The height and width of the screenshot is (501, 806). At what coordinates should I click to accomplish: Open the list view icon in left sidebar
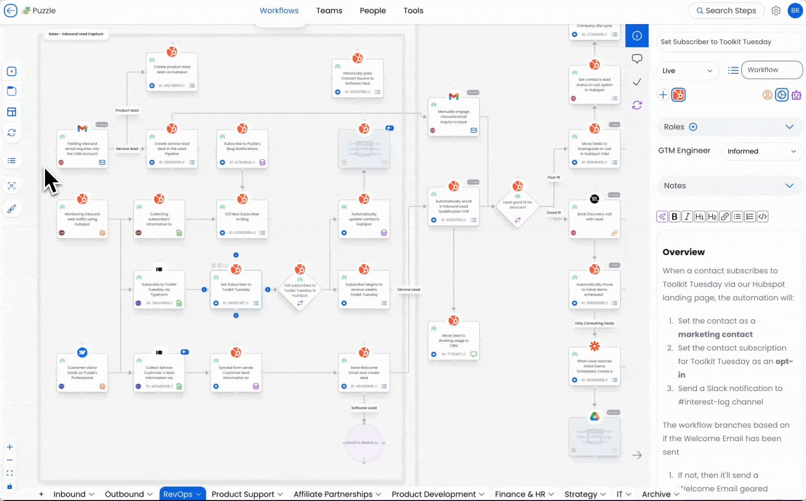coord(12,161)
